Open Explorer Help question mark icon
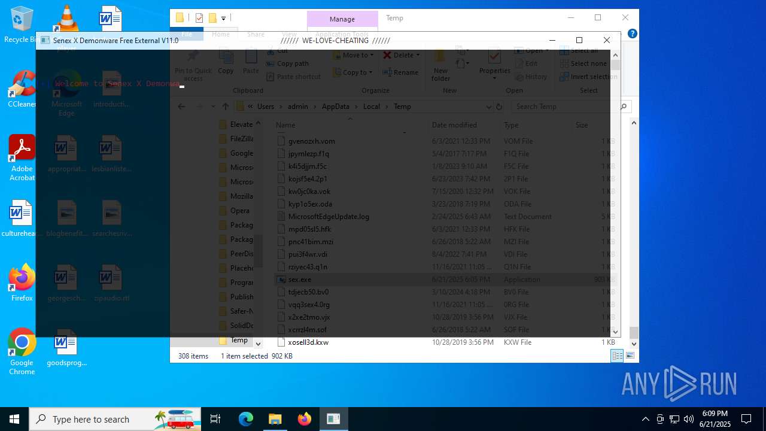 pyautogui.click(x=632, y=34)
